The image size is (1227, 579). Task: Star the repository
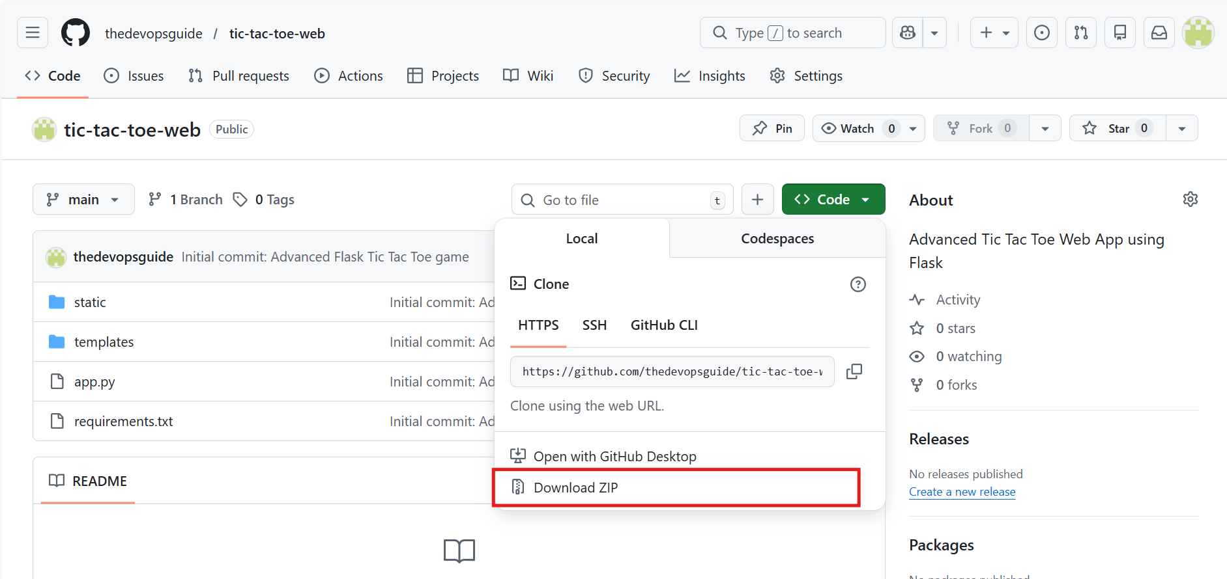(x=1118, y=128)
